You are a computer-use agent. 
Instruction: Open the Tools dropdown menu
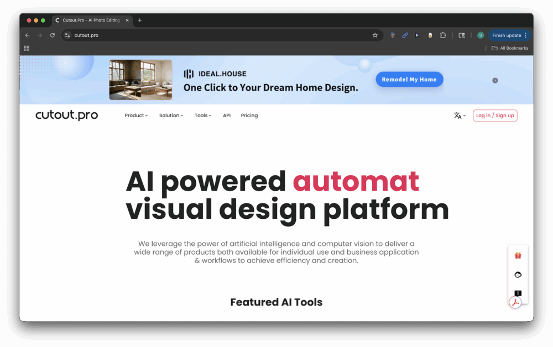[x=203, y=115]
